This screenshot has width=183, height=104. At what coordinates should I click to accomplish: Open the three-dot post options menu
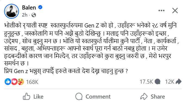[161, 11]
